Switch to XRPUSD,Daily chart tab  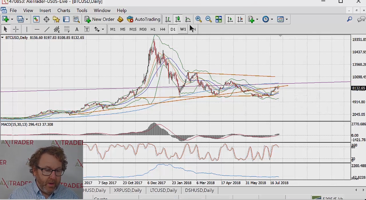[x=128, y=190]
